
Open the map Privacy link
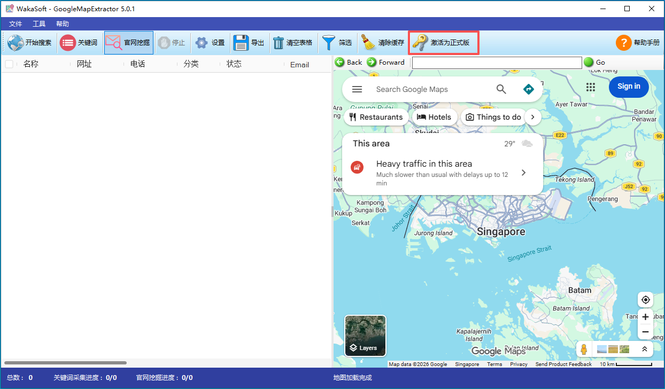click(x=519, y=364)
